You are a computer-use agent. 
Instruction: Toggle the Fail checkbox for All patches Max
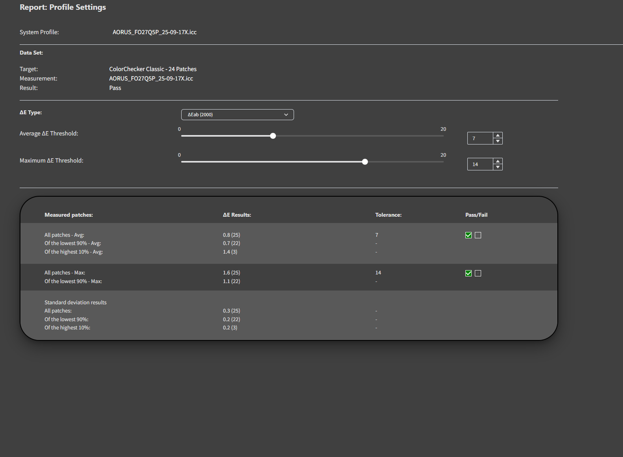(478, 273)
